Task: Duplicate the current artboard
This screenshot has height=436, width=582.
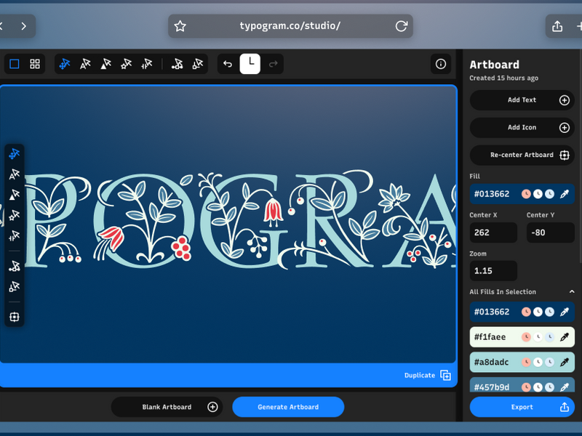Action: coord(428,375)
